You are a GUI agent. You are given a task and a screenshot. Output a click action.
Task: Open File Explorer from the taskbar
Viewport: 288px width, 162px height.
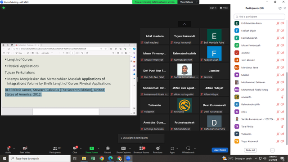coord(84,158)
